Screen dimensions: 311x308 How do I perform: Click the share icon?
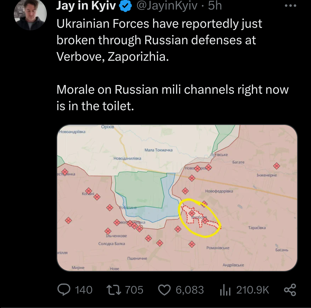290,289
